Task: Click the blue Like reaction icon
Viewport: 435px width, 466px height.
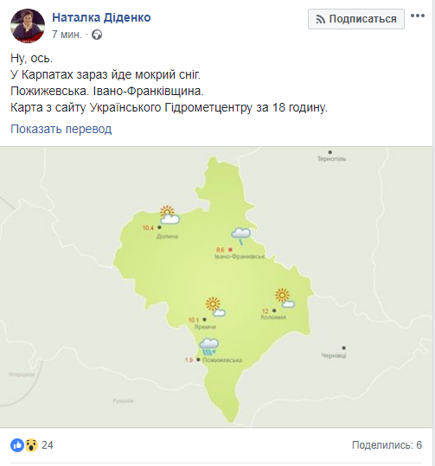Action: (17, 445)
